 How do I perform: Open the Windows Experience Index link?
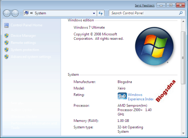pyautogui.click(x=141, y=97)
